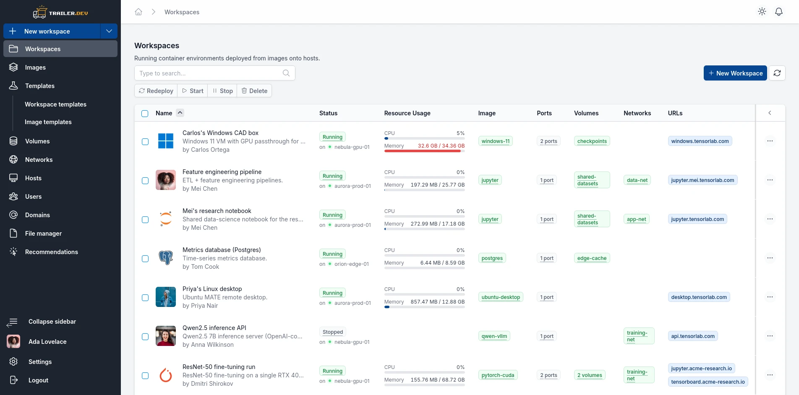Click the Jupyter logo of Mei's research notebook

[166, 219]
